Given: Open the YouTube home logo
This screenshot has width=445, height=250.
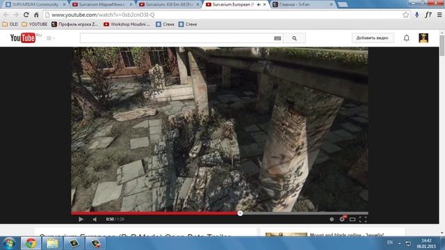Looking at the screenshot, I should pos(23,38).
